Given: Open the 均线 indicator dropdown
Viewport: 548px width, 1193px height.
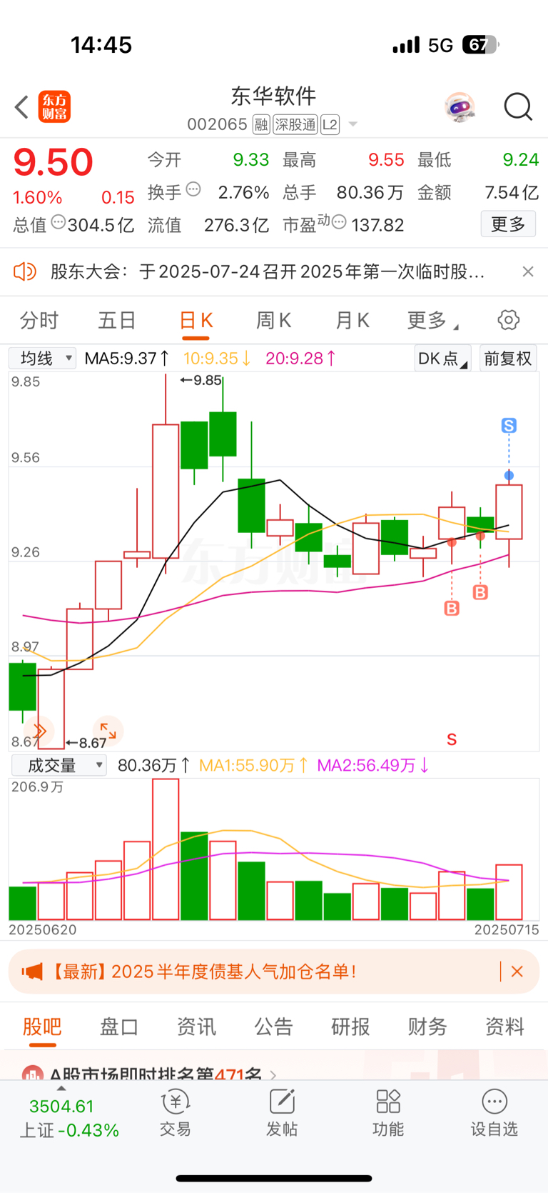Looking at the screenshot, I should click(42, 358).
